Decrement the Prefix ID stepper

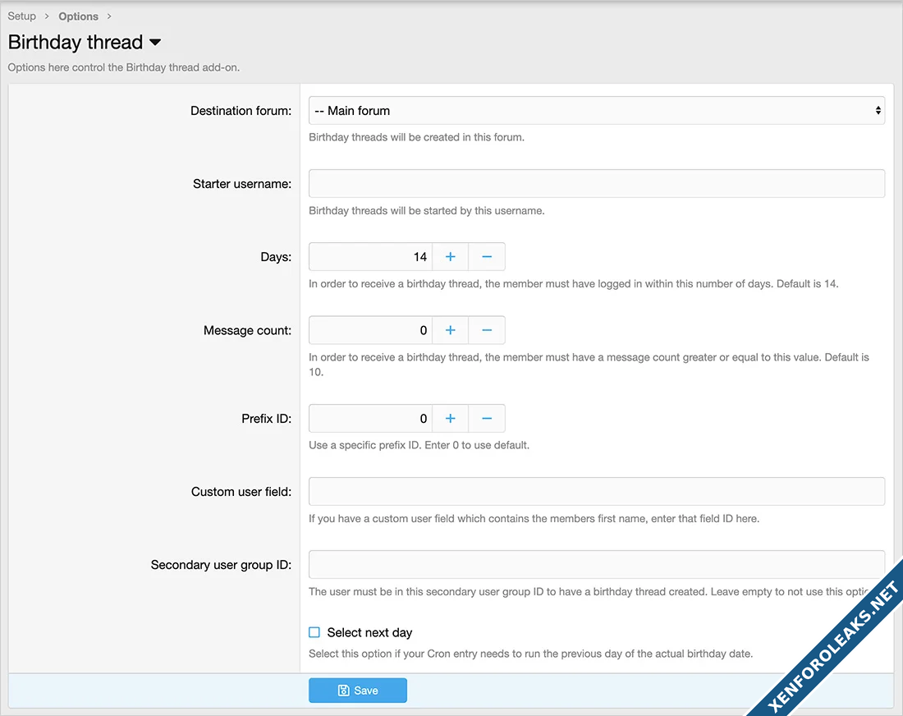[x=487, y=418]
